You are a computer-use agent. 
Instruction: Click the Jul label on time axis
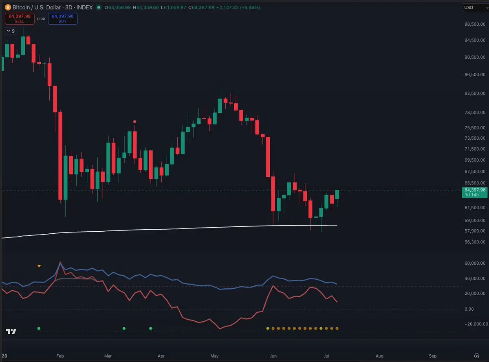326,356
